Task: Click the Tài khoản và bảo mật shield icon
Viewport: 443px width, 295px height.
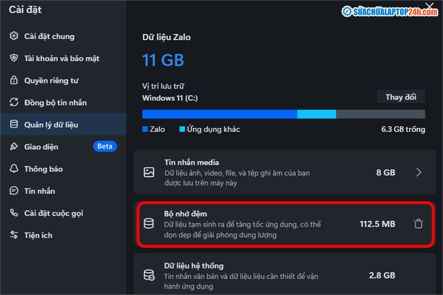Action: tap(14, 58)
